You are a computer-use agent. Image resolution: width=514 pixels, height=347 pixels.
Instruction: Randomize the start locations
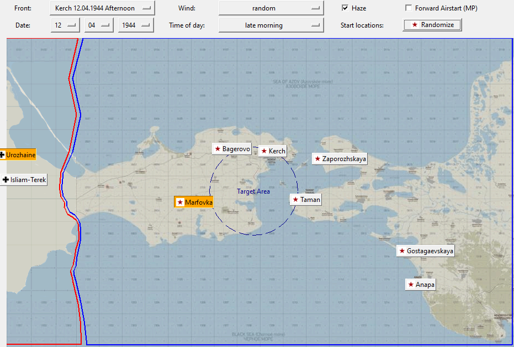432,25
